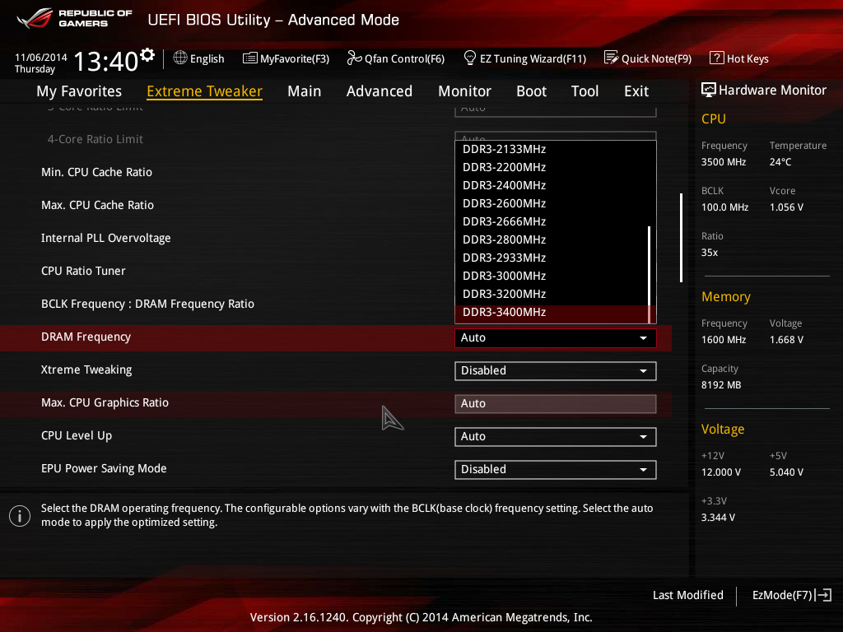Select EPU Power Saving Mode label
This screenshot has height=632, width=843.
click(x=104, y=468)
